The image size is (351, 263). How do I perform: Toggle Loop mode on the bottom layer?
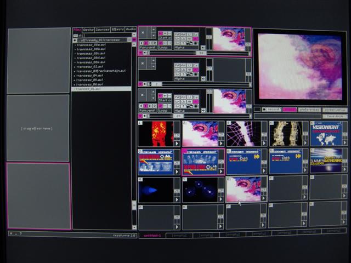pos(164,110)
